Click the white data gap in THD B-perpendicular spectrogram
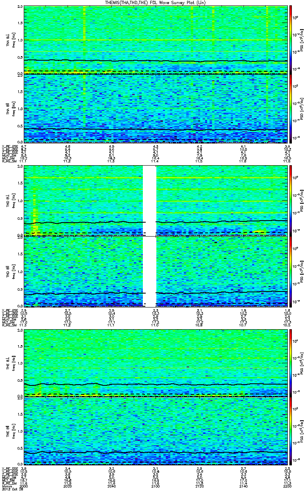 (149, 200)
